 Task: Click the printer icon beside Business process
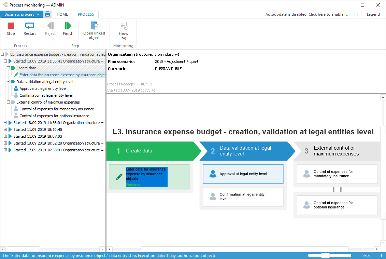click(47, 14)
